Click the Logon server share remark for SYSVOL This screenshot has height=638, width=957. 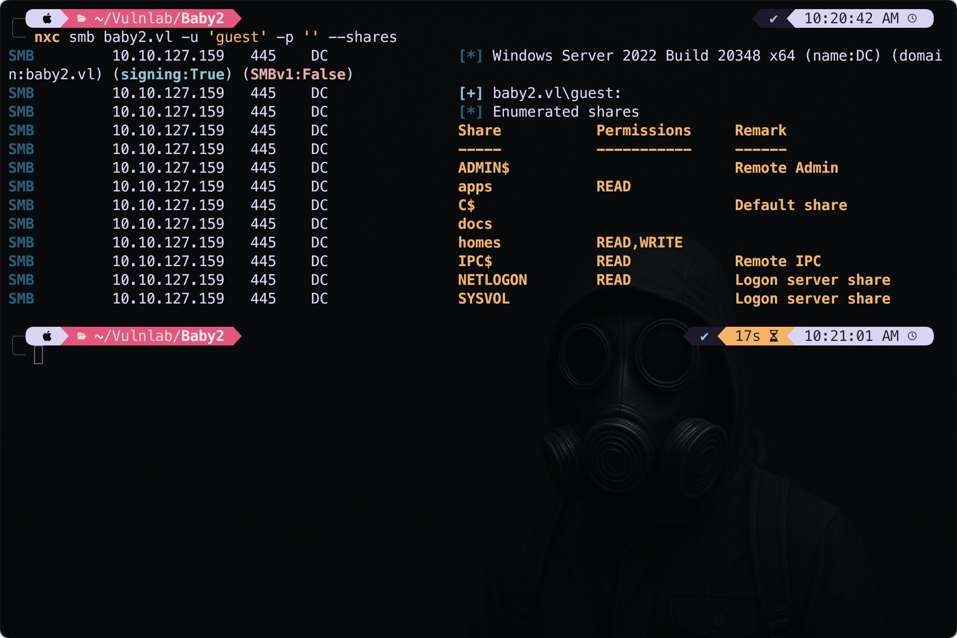pos(812,298)
